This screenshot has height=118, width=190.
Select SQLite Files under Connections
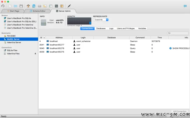coord(12,50)
